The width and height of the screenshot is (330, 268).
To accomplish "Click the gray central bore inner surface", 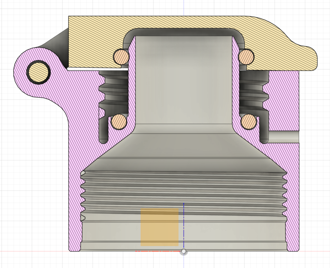I will (x=184, y=81).
